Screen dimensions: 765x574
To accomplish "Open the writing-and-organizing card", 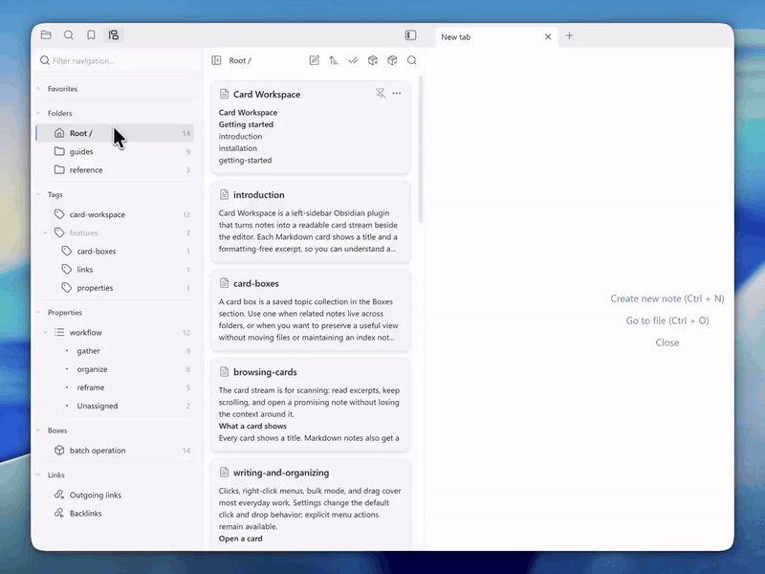I will point(310,505).
